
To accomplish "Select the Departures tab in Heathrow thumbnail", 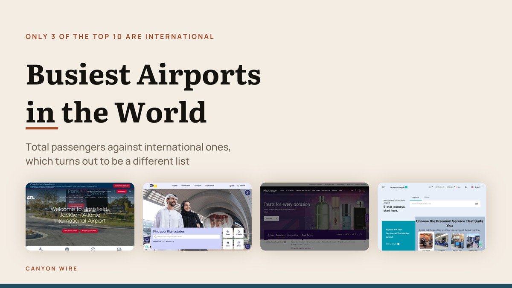I will pyautogui.click(x=281, y=235).
